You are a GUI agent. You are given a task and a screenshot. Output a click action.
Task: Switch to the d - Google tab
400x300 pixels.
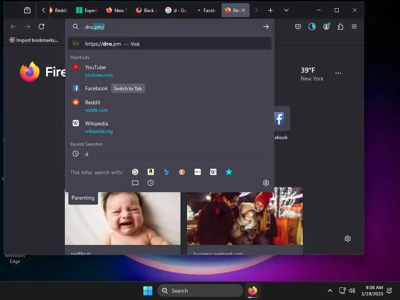pyautogui.click(x=176, y=10)
